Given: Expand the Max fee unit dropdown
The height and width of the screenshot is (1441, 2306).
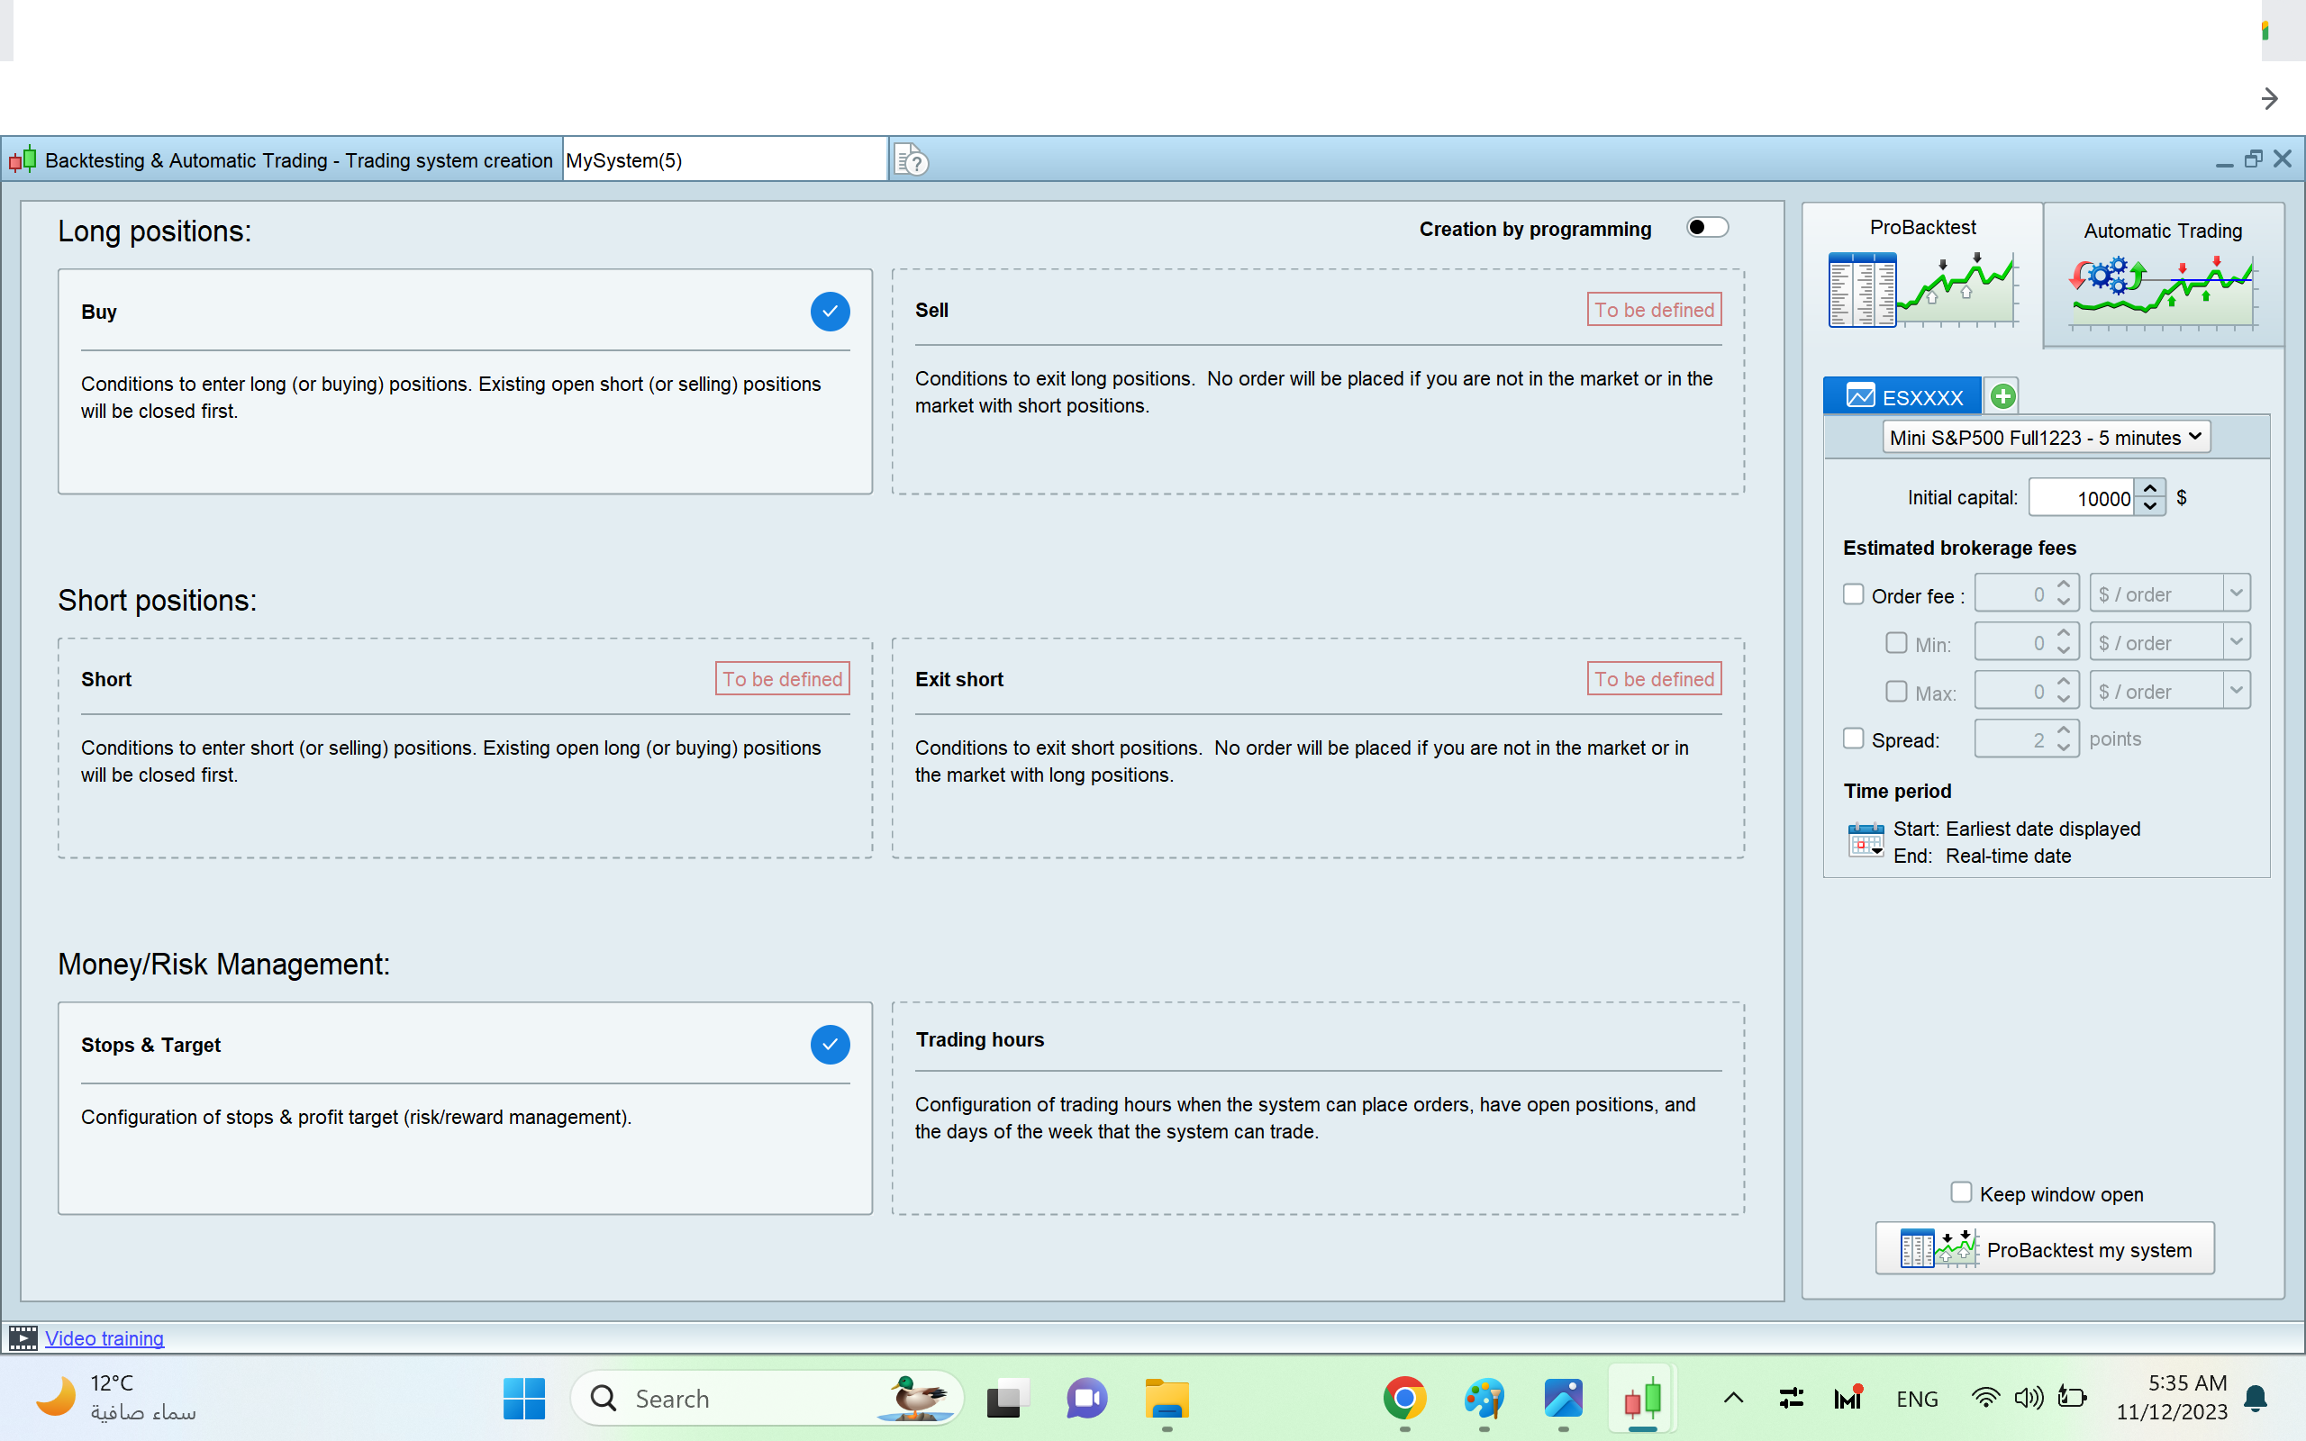Looking at the screenshot, I should pos(2236,690).
